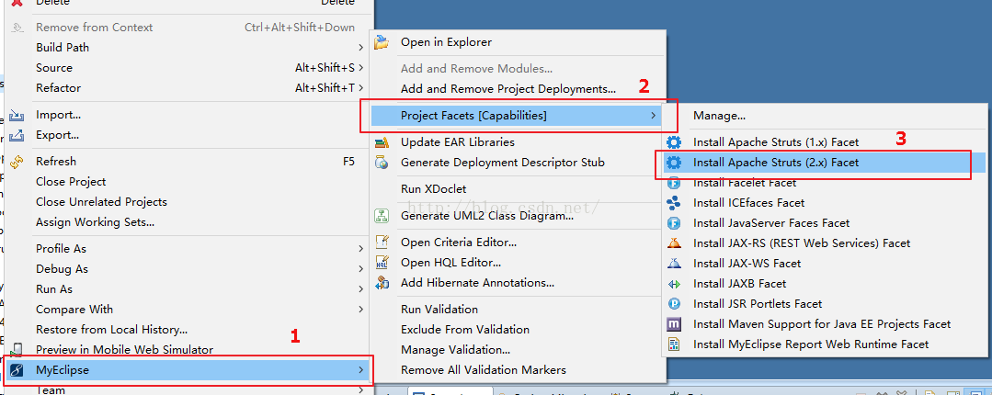The image size is (992, 395).
Task: Click the Generate UML2 Class Diagram icon
Action: tap(382, 216)
